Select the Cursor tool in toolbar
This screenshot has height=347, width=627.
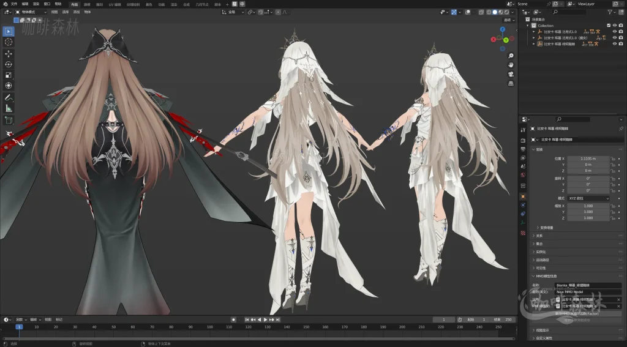point(9,42)
